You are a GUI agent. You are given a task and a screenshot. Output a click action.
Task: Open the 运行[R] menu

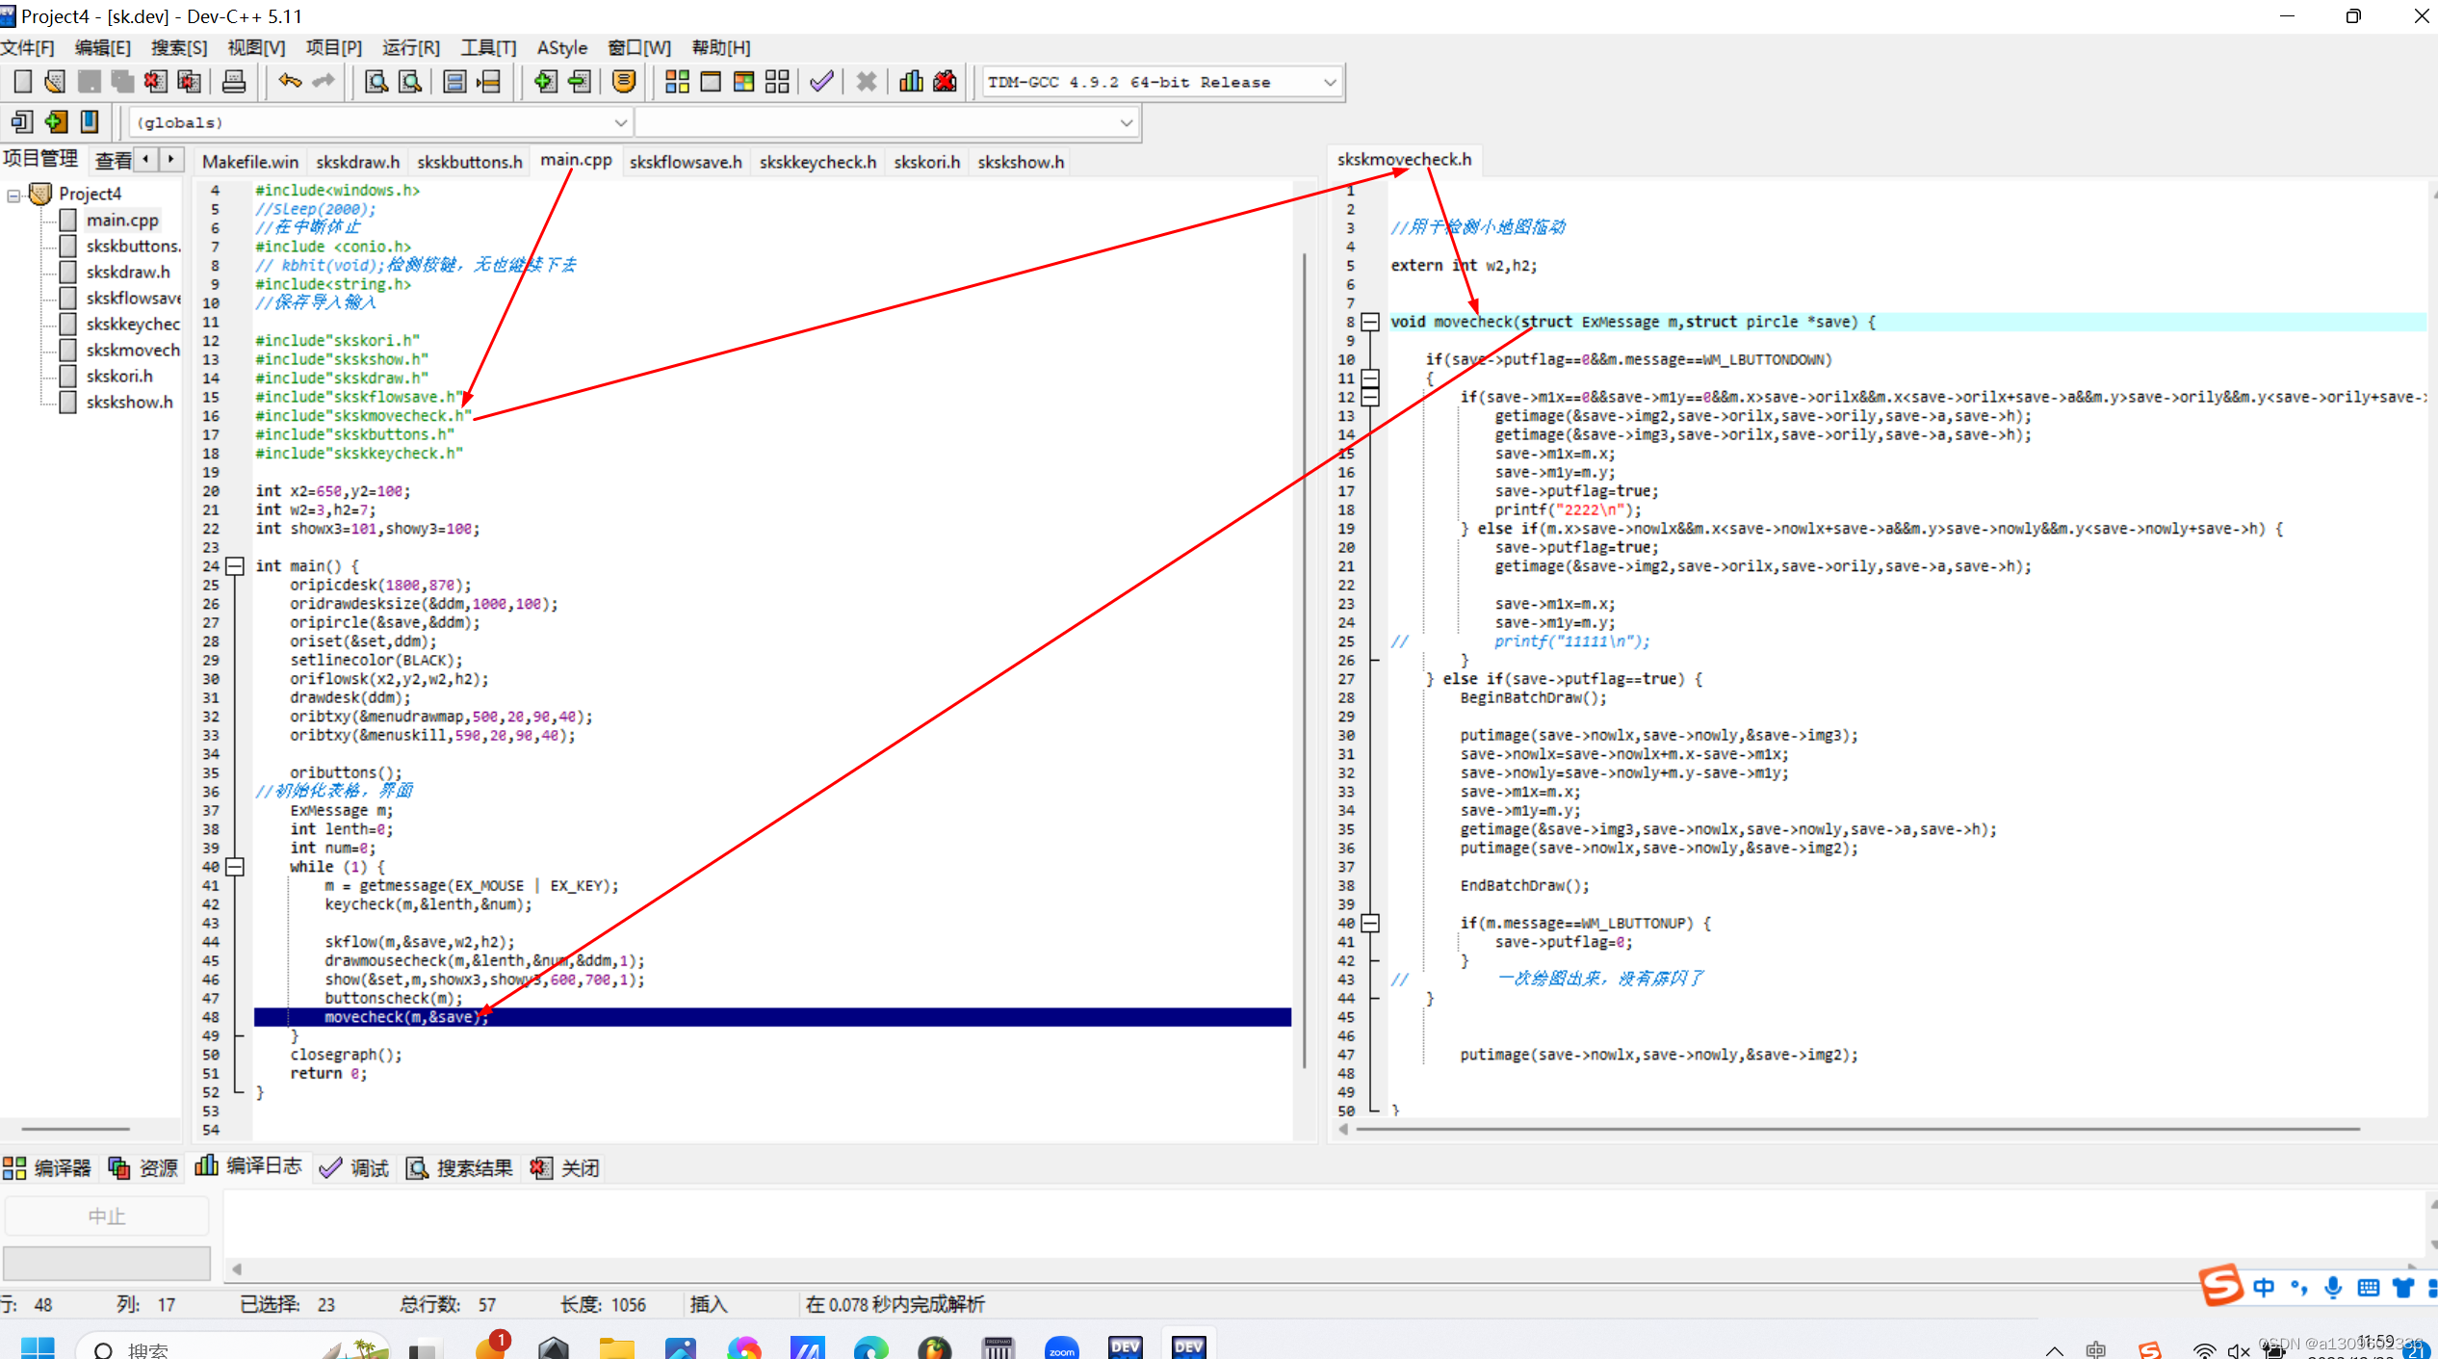tap(410, 47)
